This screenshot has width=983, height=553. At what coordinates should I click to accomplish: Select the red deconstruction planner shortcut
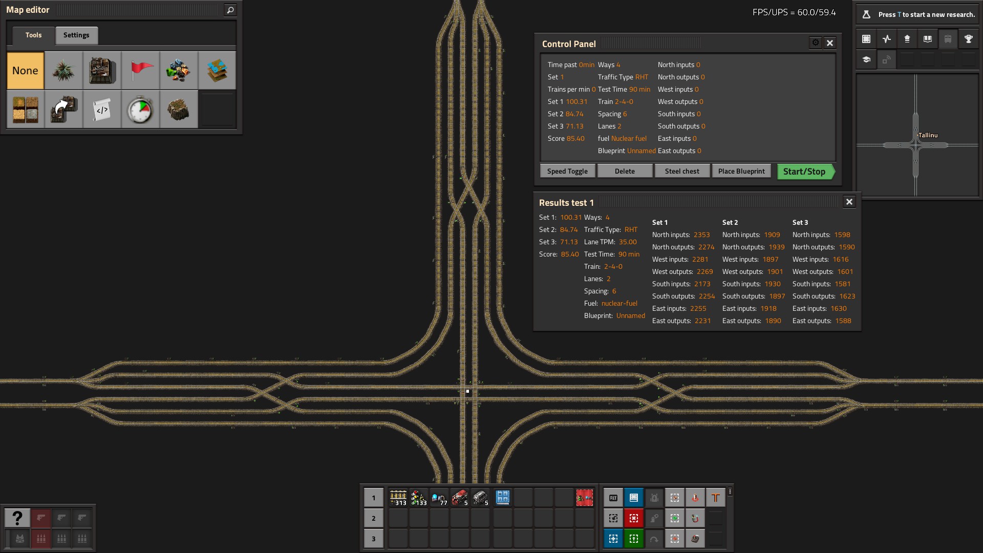[634, 518]
